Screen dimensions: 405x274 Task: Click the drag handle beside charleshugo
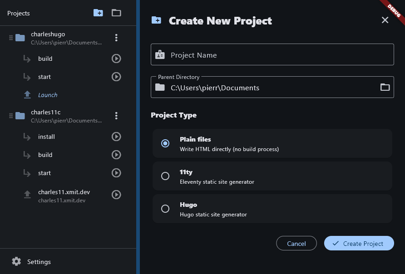pos(11,38)
